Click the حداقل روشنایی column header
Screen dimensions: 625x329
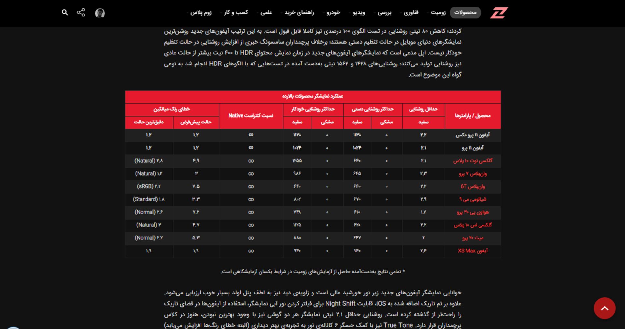423,109
